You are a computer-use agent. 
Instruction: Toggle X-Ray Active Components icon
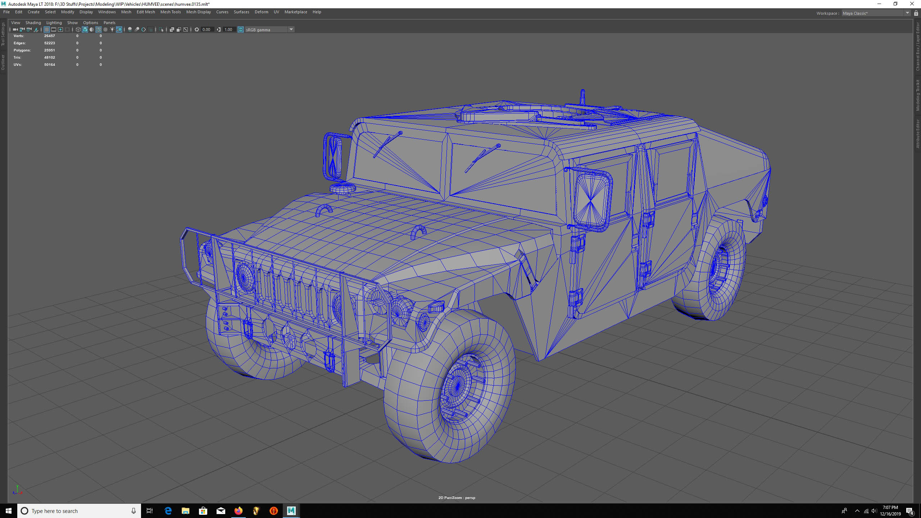(x=179, y=29)
